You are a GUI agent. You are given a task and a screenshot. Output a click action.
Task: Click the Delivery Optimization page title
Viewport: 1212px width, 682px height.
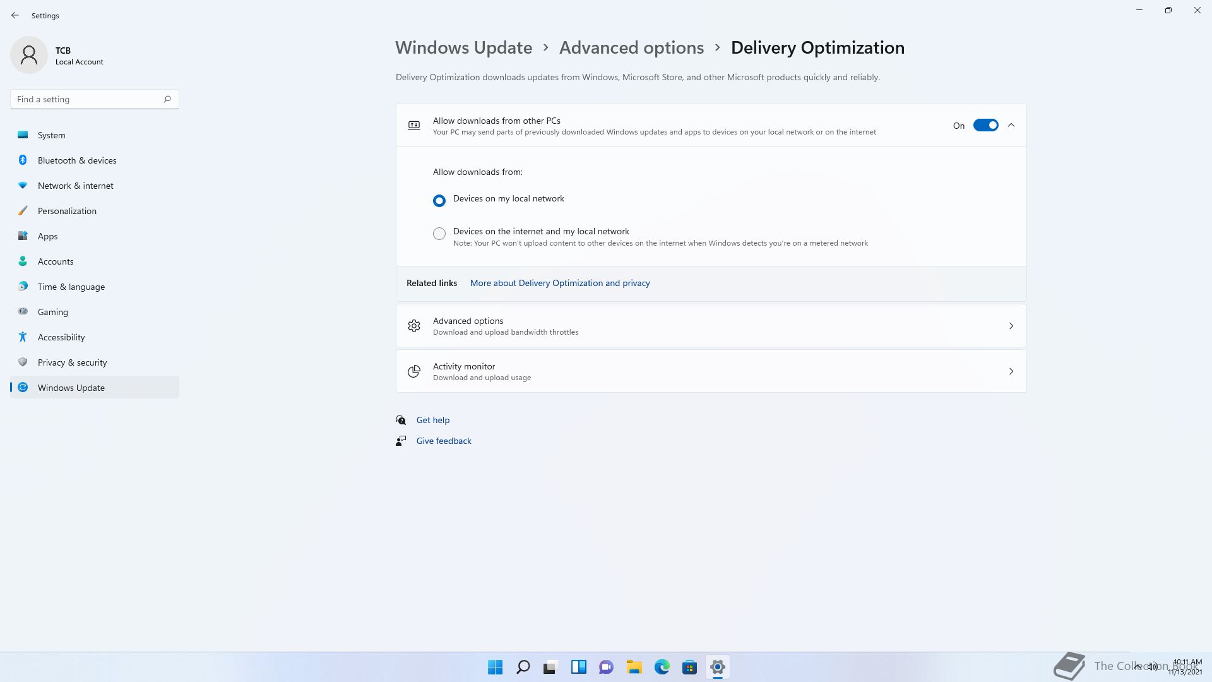817,47
